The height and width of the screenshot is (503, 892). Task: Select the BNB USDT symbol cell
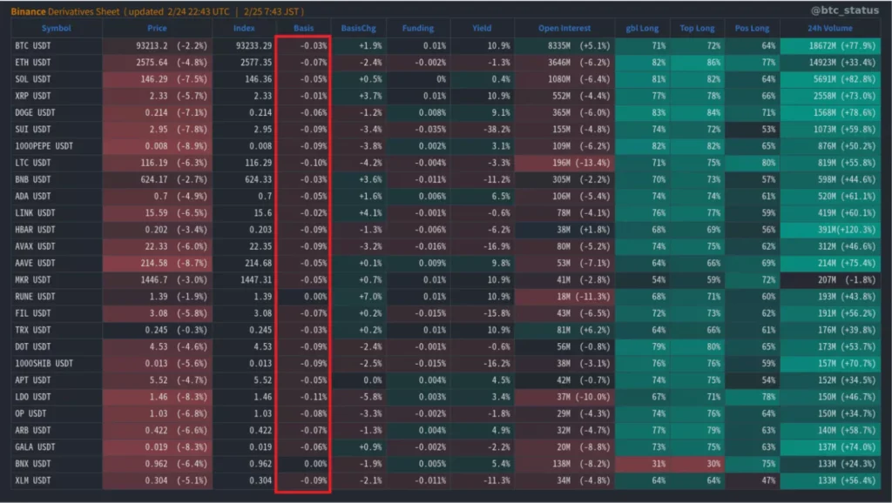(57, 179)
